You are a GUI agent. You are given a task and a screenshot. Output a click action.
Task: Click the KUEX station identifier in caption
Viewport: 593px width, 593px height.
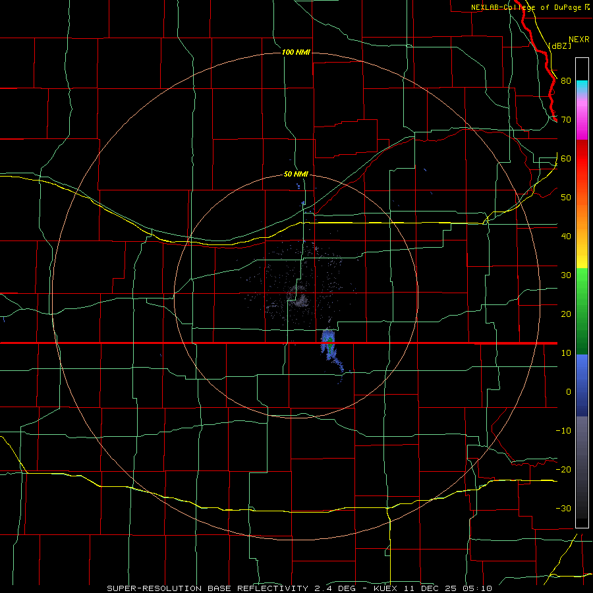385,588
